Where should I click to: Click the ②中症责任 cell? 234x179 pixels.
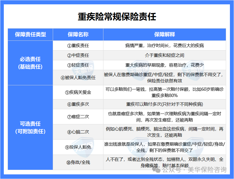point(78,55)
